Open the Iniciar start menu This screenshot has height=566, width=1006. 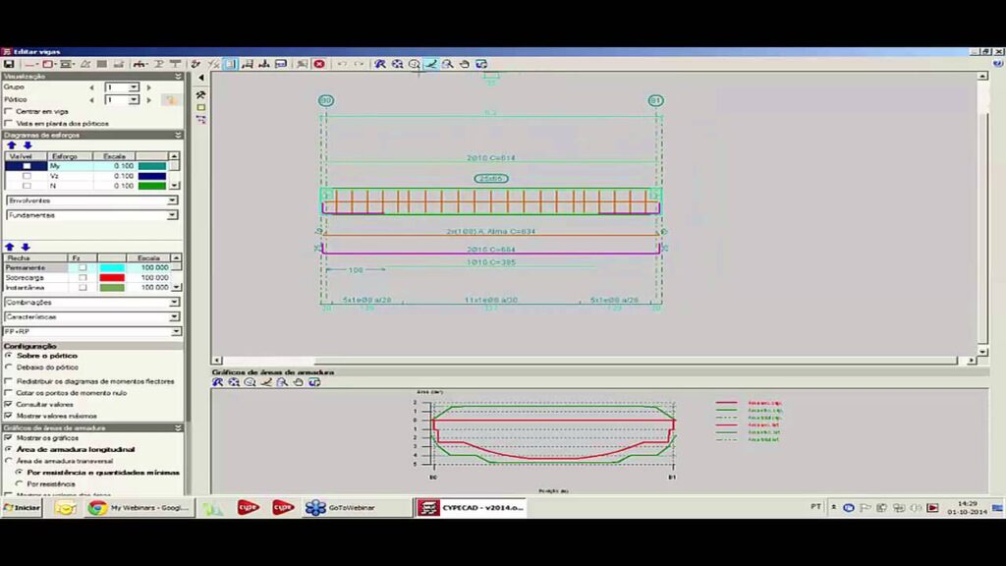point(22,508)
